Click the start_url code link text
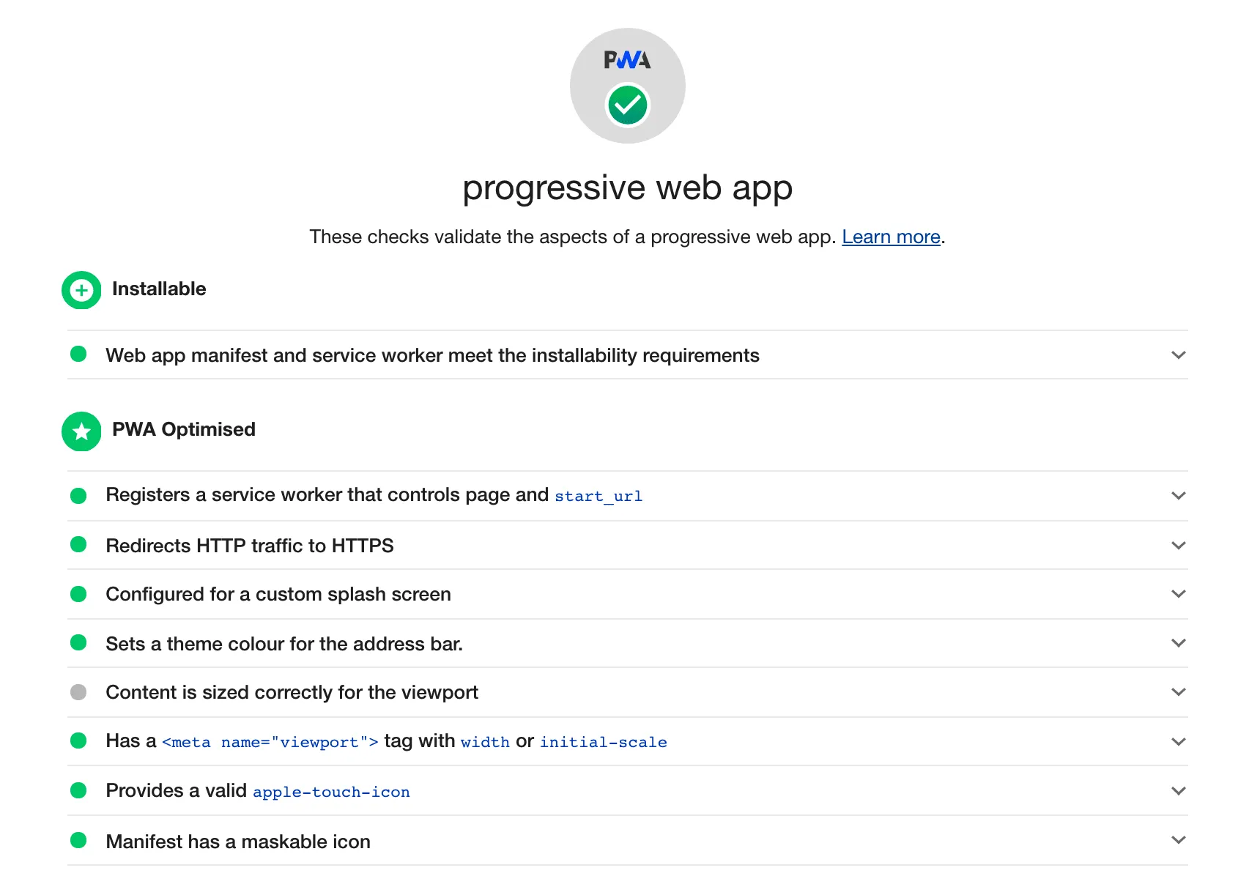The width and height of the screenshot is (1260, 876). (x=598, y=497)
